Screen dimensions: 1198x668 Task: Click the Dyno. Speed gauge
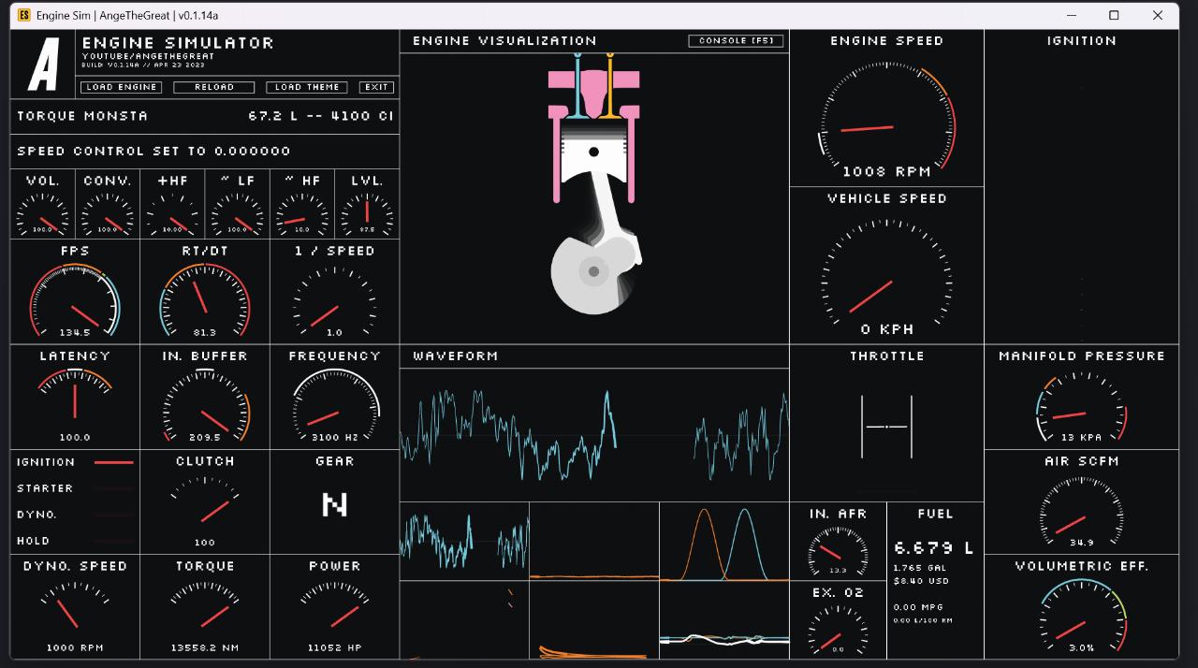[x=75, y=615]
